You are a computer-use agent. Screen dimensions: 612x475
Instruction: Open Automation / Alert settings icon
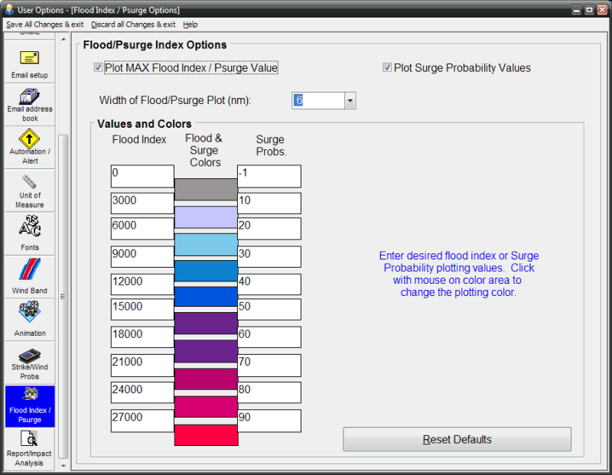point(29,139)
